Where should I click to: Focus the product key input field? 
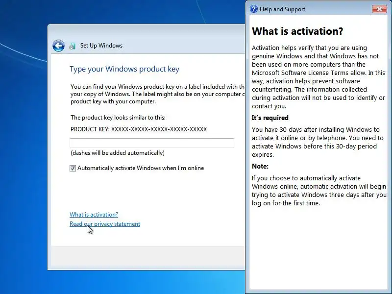tap(152, 143)
